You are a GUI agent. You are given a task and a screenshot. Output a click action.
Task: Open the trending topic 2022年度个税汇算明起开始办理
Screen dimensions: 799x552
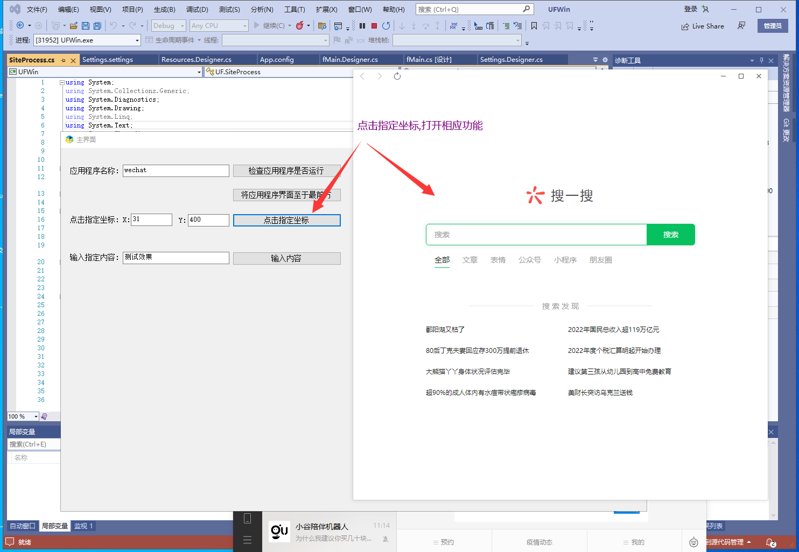(x=614, y=351)
